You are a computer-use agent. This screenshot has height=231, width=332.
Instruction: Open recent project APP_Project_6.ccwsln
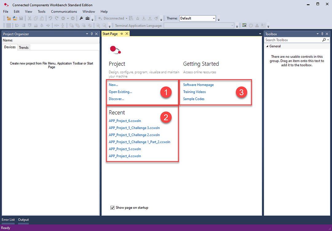pyautogui.click(x=125, y=121)
